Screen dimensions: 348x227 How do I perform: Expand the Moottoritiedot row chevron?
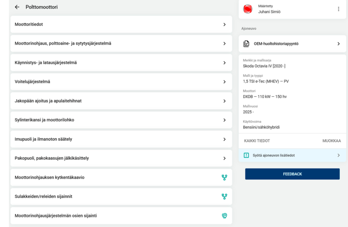[x=224, y=25]
